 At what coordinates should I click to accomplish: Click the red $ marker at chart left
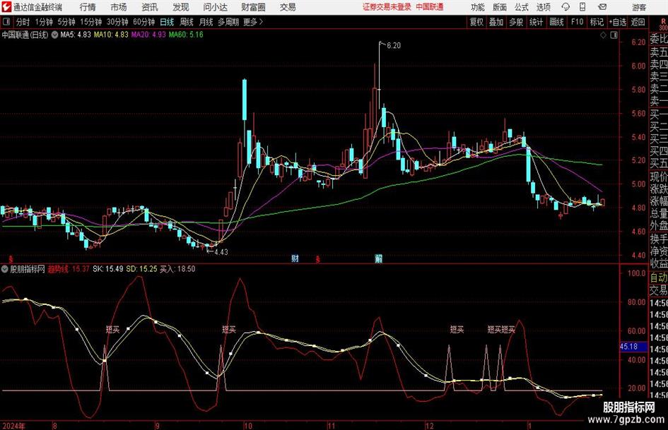[11, 259]
